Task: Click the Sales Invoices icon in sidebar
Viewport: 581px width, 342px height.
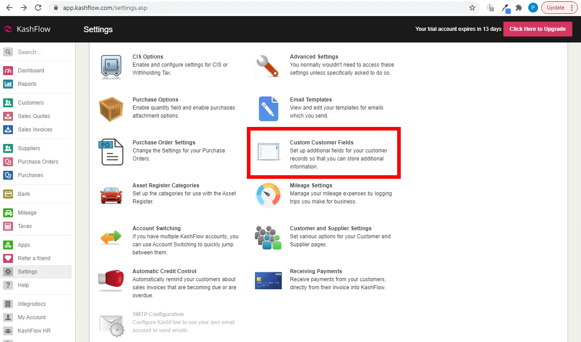Action: 8,130
